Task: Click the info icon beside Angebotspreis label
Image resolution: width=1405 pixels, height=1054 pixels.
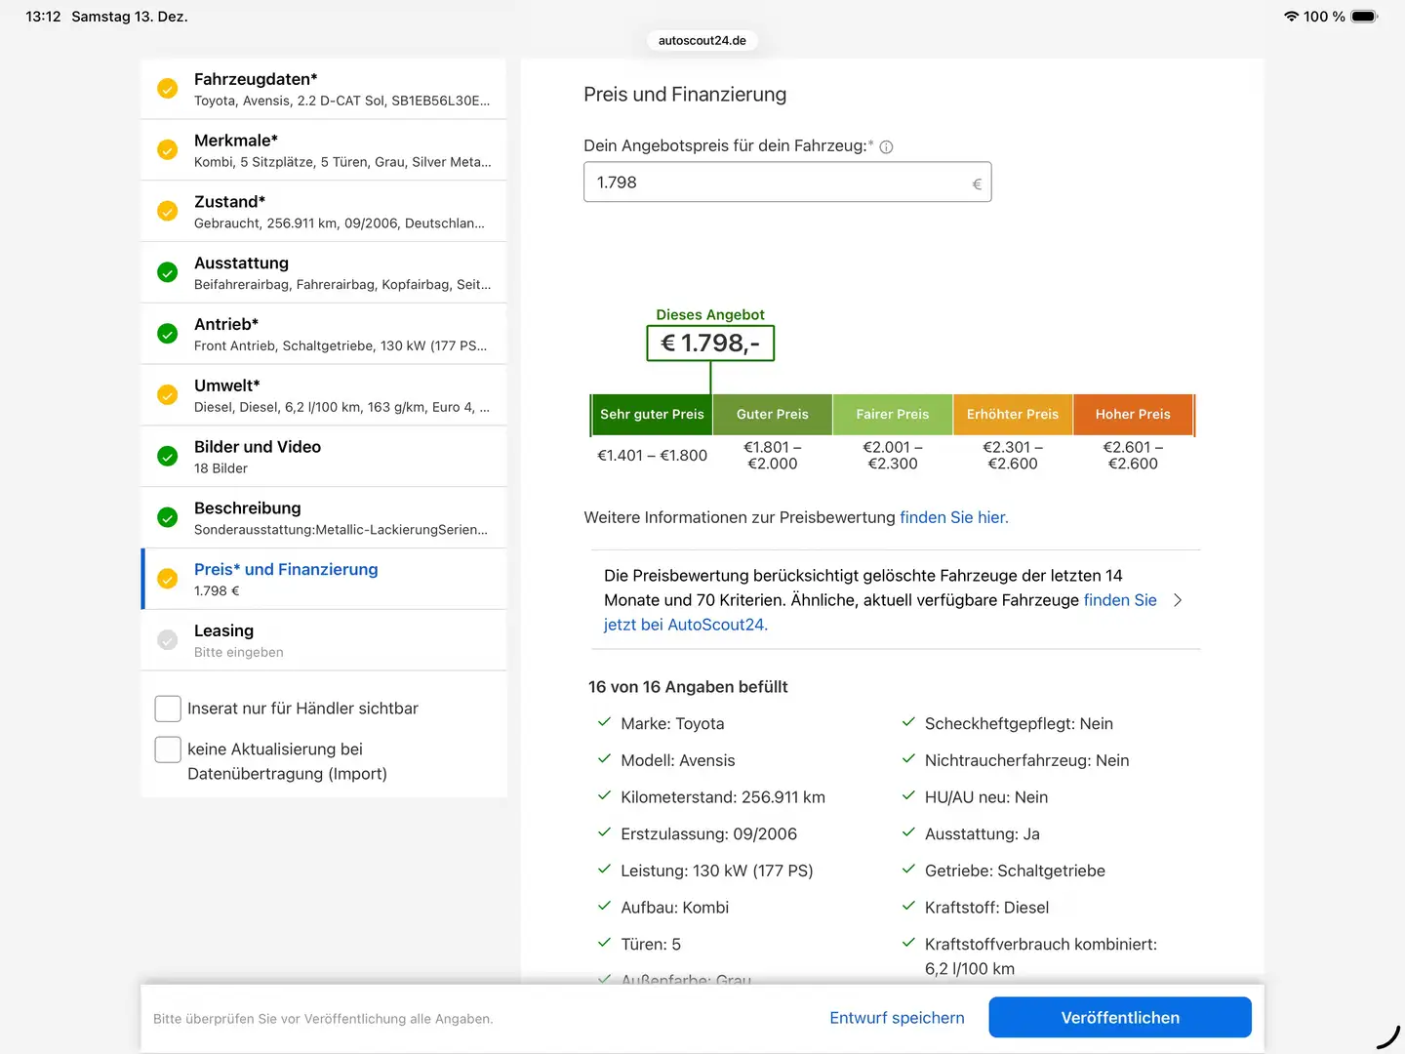Action: pyautogui.click(x=886, y=147)
